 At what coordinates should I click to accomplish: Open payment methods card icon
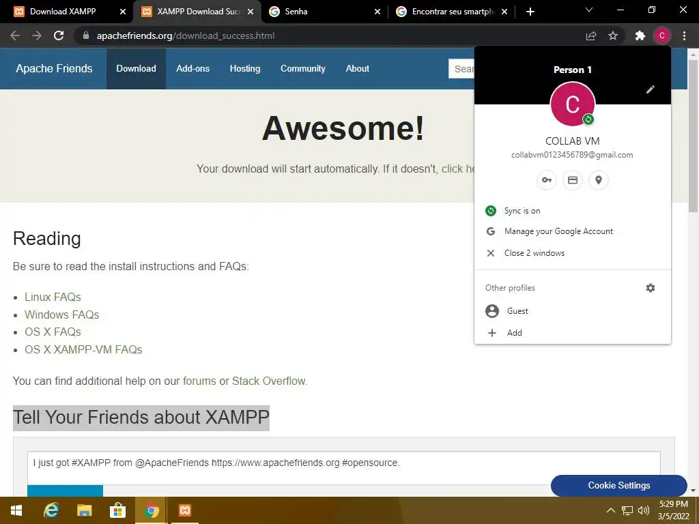[573, 180]
